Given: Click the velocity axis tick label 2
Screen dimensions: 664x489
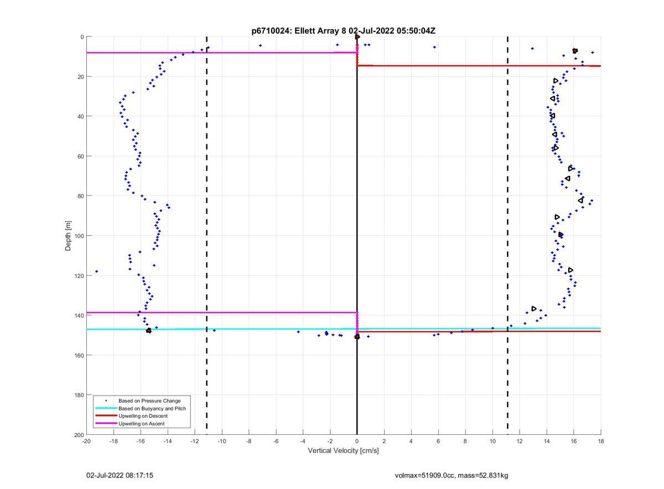Looking at the screenshot, I should point(384,441).
